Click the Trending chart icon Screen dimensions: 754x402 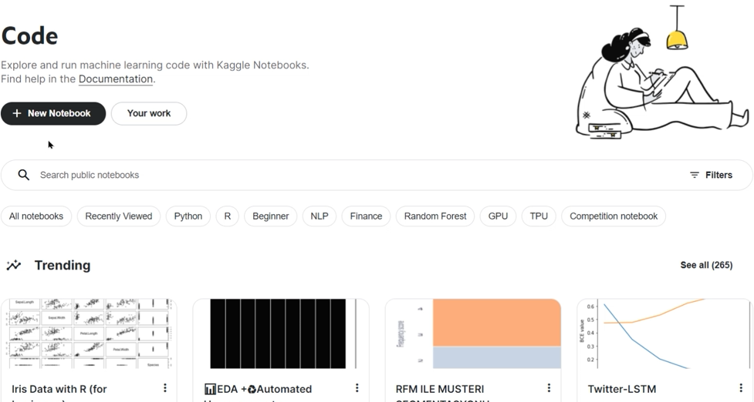coord(14,266)
